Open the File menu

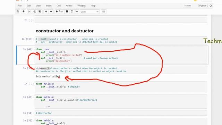(20, 6)
